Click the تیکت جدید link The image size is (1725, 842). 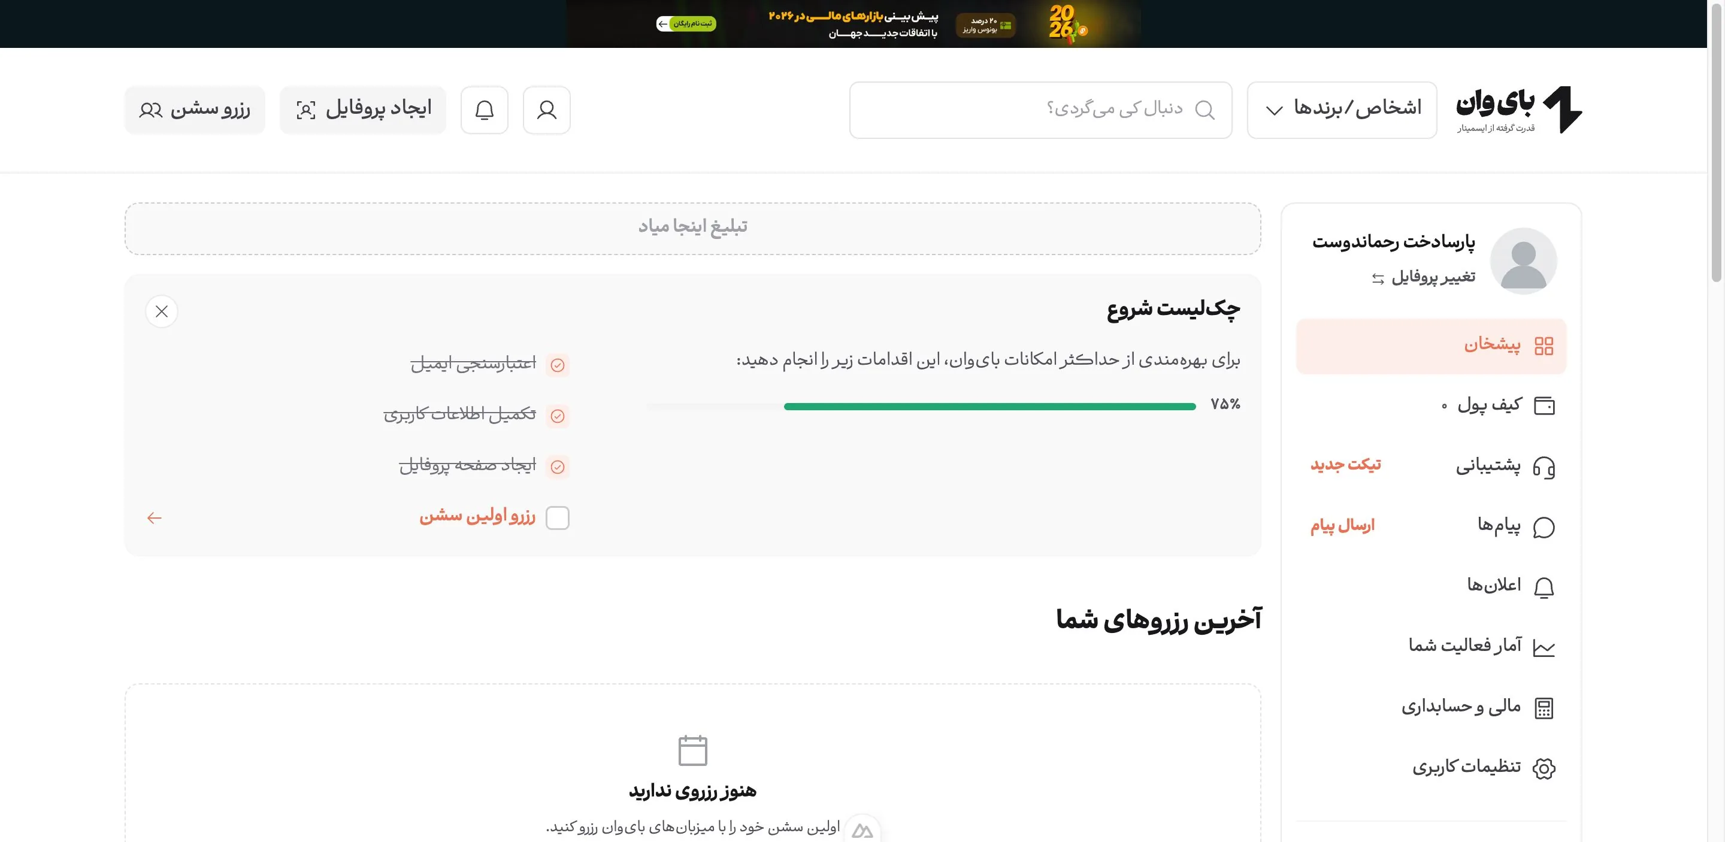coord(1345,465)
